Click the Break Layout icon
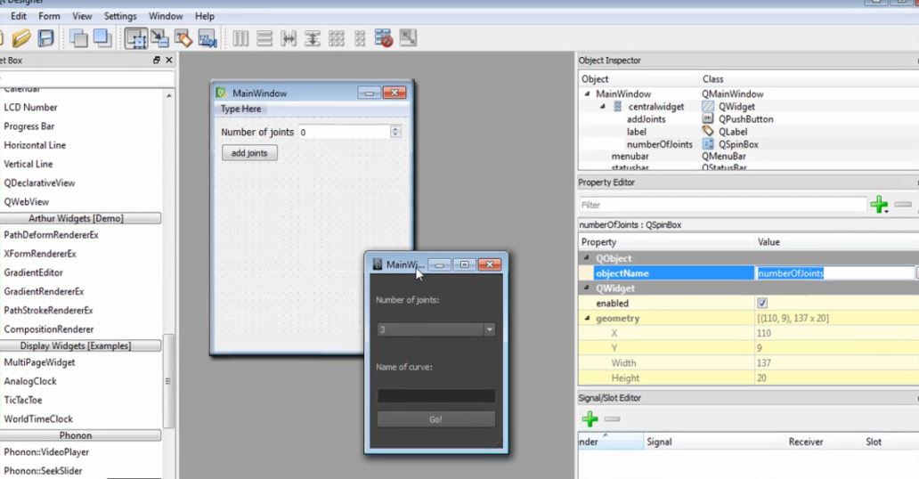Viewport: 919px width, 479px height. coord(383,38)
